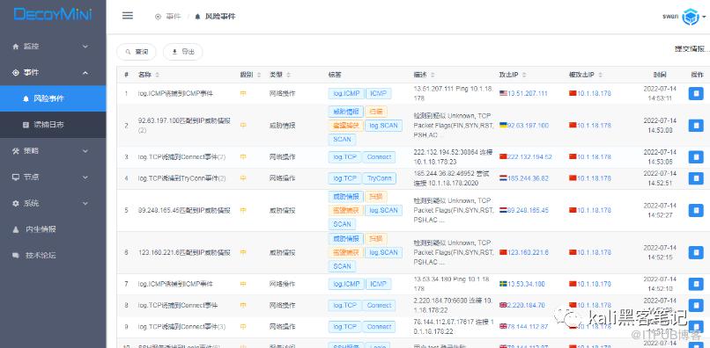Expand the monitor-icon menu chevron
The width and height of the screenshot is (710, 348).
pyautogui.click(x=85, y=178)
